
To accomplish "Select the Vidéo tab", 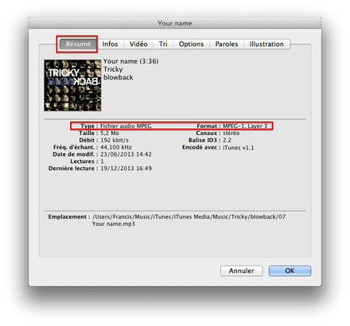I will click(138, 44).
